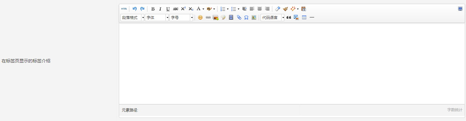The image size is (466, 121).
Task: Attach a file with paperclip icon
Action: [239, 18]
